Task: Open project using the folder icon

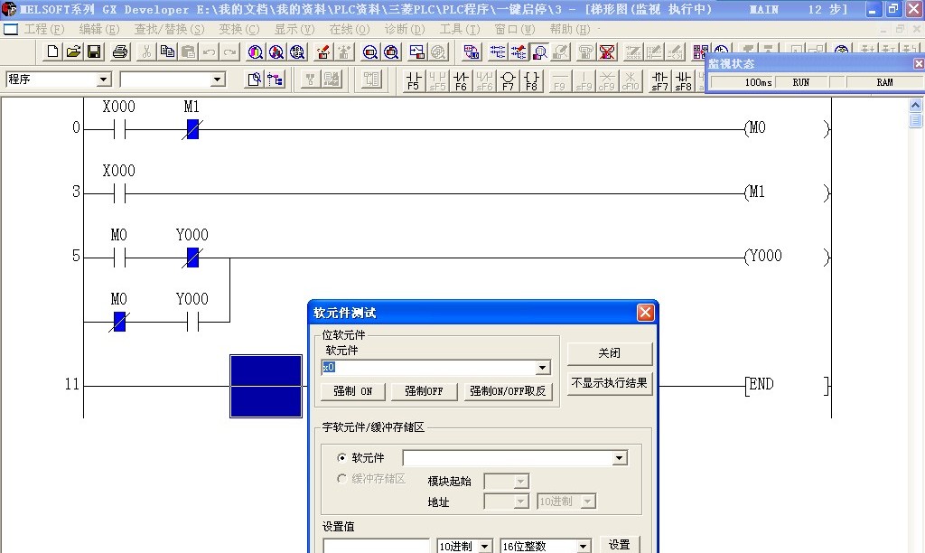Action: pos(73,52)
